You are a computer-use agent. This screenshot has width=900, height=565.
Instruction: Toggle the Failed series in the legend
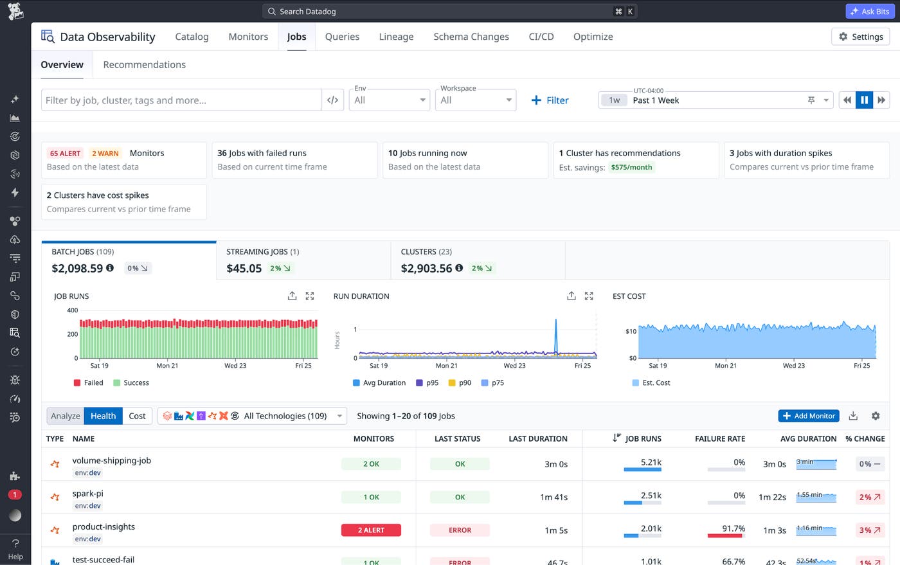coord(88,382)
